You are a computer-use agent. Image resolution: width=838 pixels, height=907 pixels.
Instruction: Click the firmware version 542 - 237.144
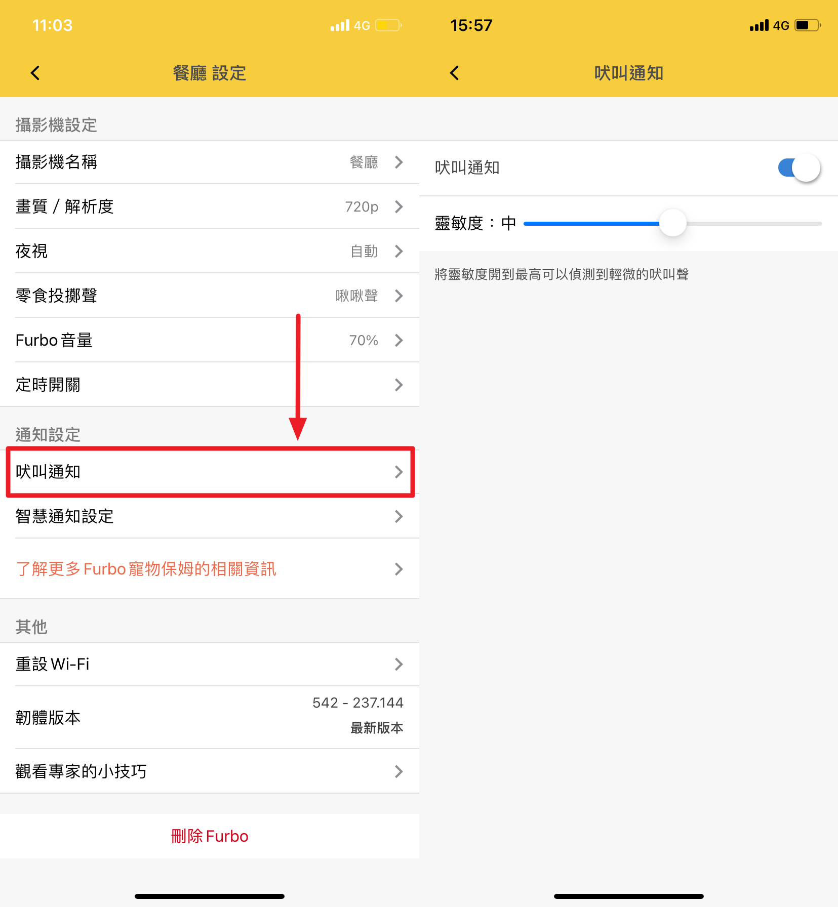[x=358, y=703]
